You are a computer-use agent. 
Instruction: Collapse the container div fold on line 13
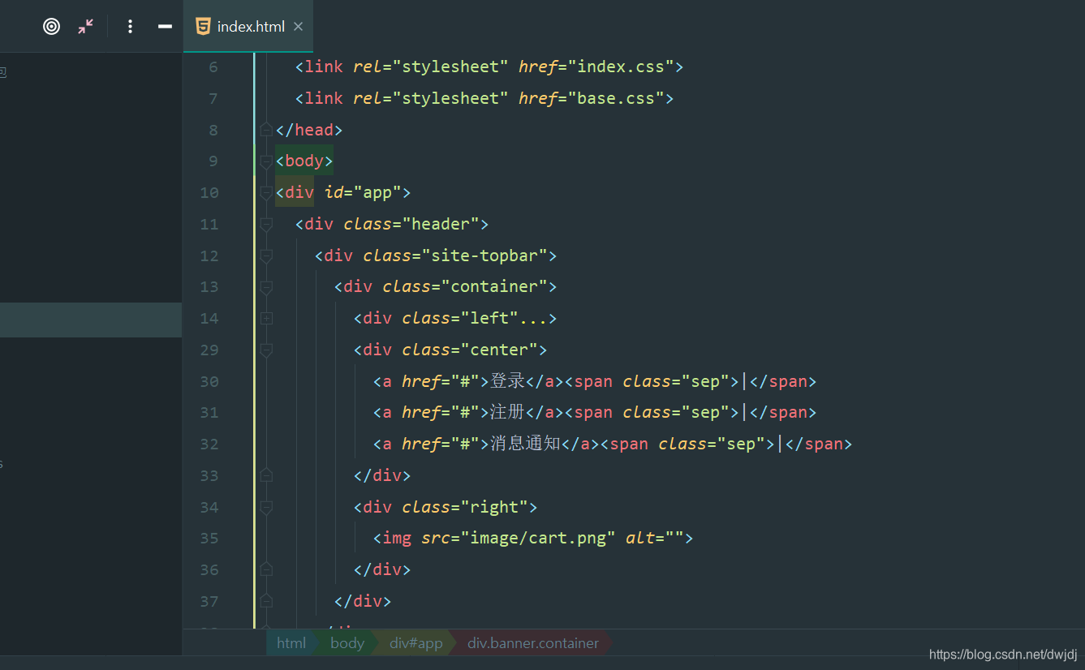pyautogui.click(x=266, y=287)
